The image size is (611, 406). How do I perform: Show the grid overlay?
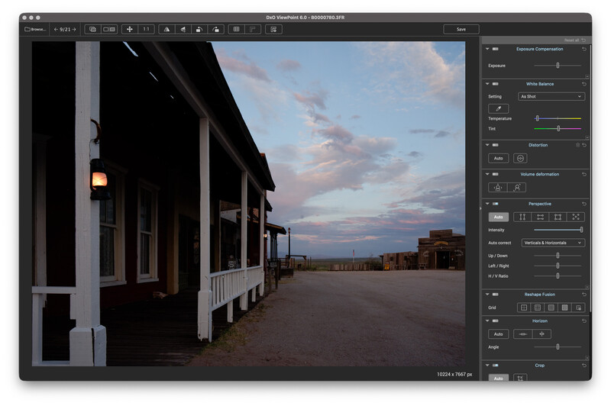tap(236, 29)
